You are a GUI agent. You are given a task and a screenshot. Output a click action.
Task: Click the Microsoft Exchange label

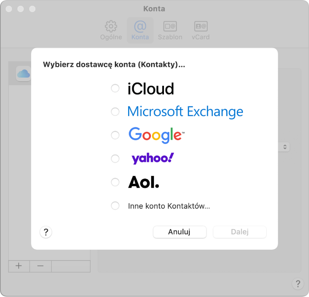pyautogui.click(x=185, y=112)
